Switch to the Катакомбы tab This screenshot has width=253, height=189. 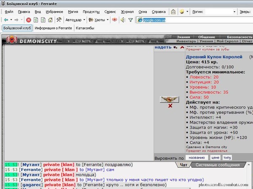tap(85, 28)
